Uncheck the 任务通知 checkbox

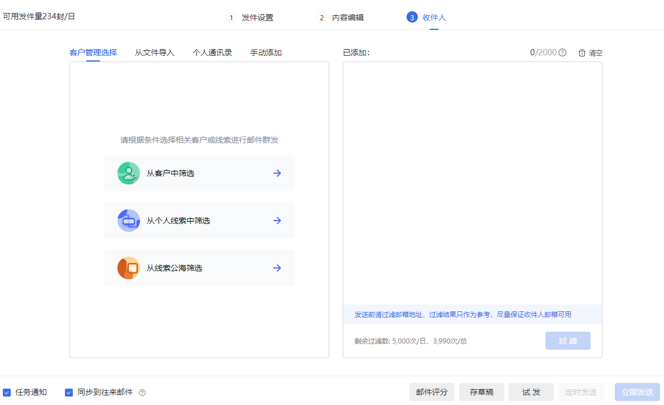click(x=7, y=393)
